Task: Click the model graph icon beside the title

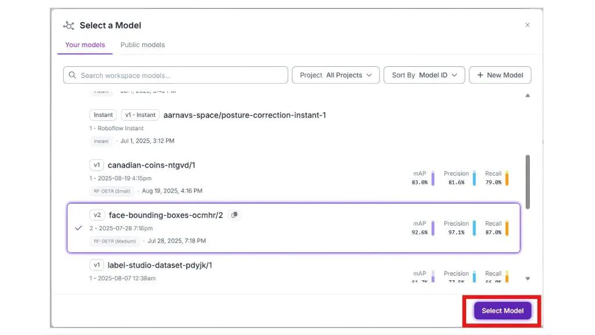Action: [69, 26]
